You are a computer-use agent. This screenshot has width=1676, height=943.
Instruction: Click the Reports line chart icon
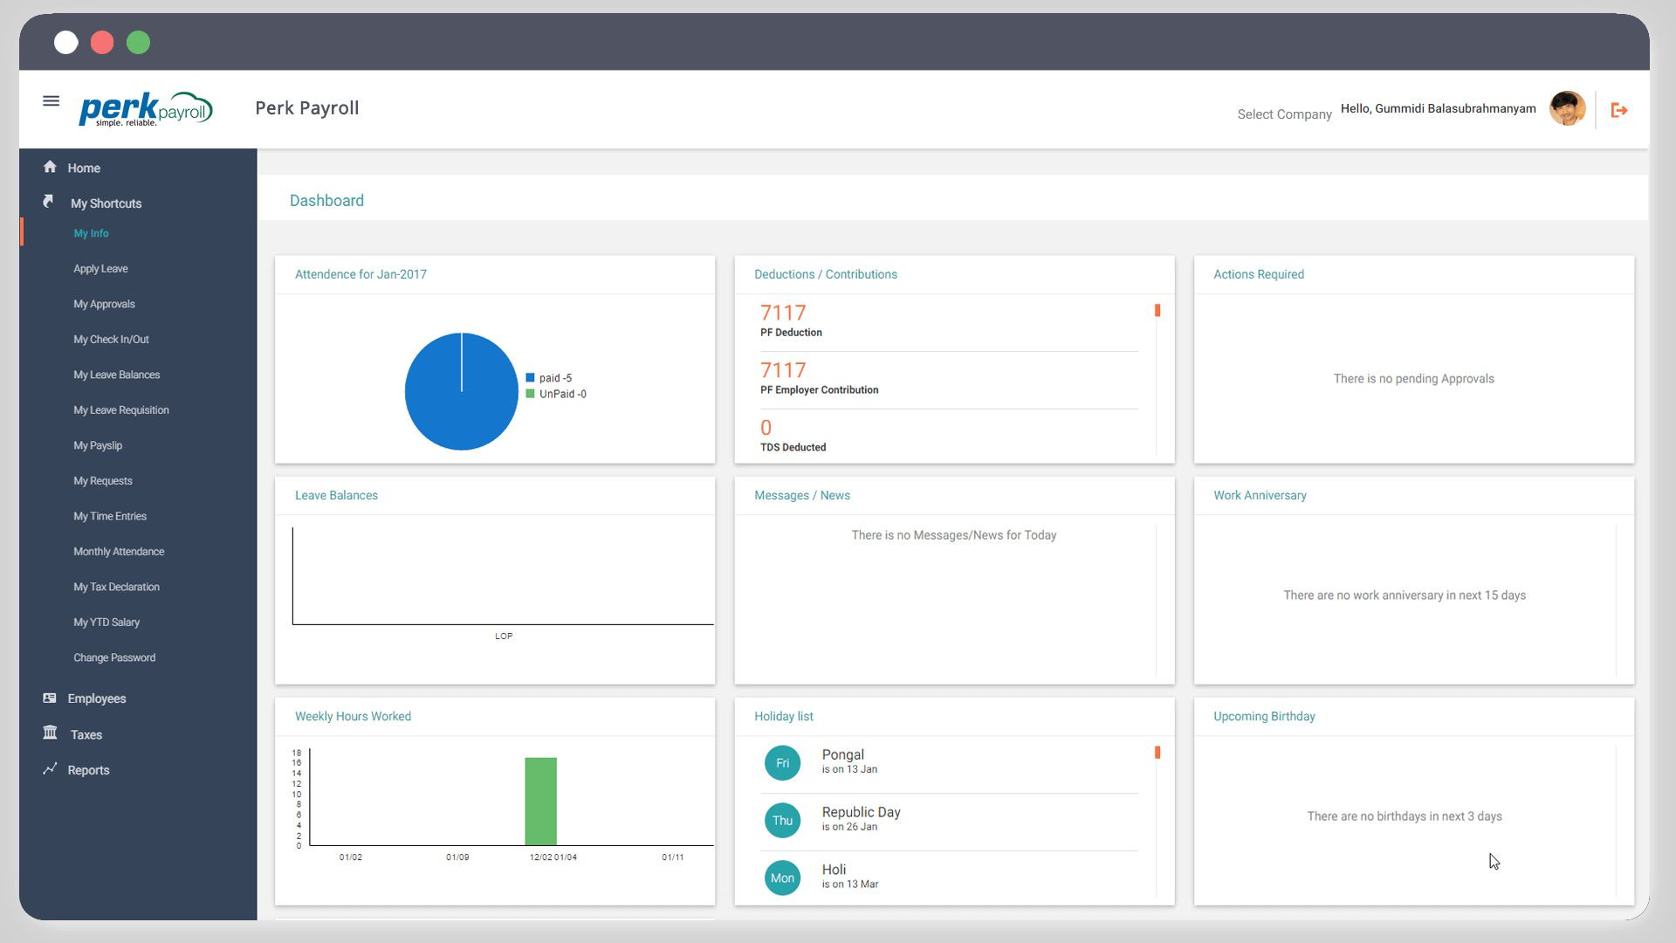(50, 769)
